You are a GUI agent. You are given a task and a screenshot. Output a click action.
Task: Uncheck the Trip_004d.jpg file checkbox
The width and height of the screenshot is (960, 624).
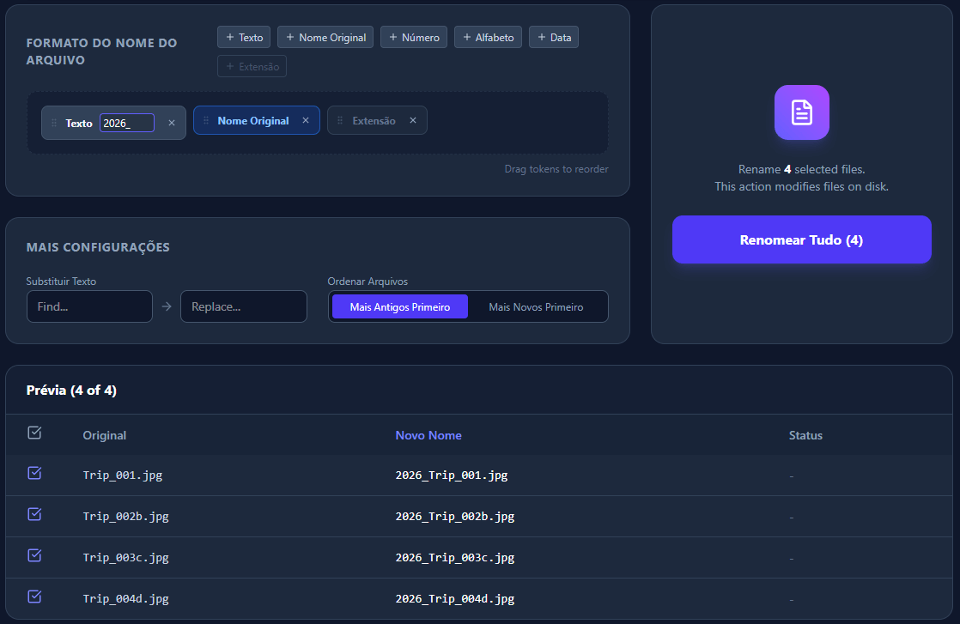(35, 597)
